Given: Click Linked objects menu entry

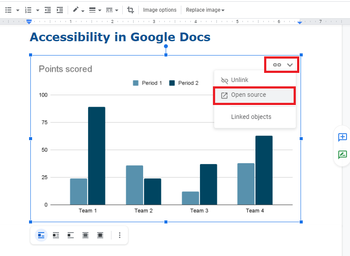Looking at the screenshot, I should [x=251, y=117].
